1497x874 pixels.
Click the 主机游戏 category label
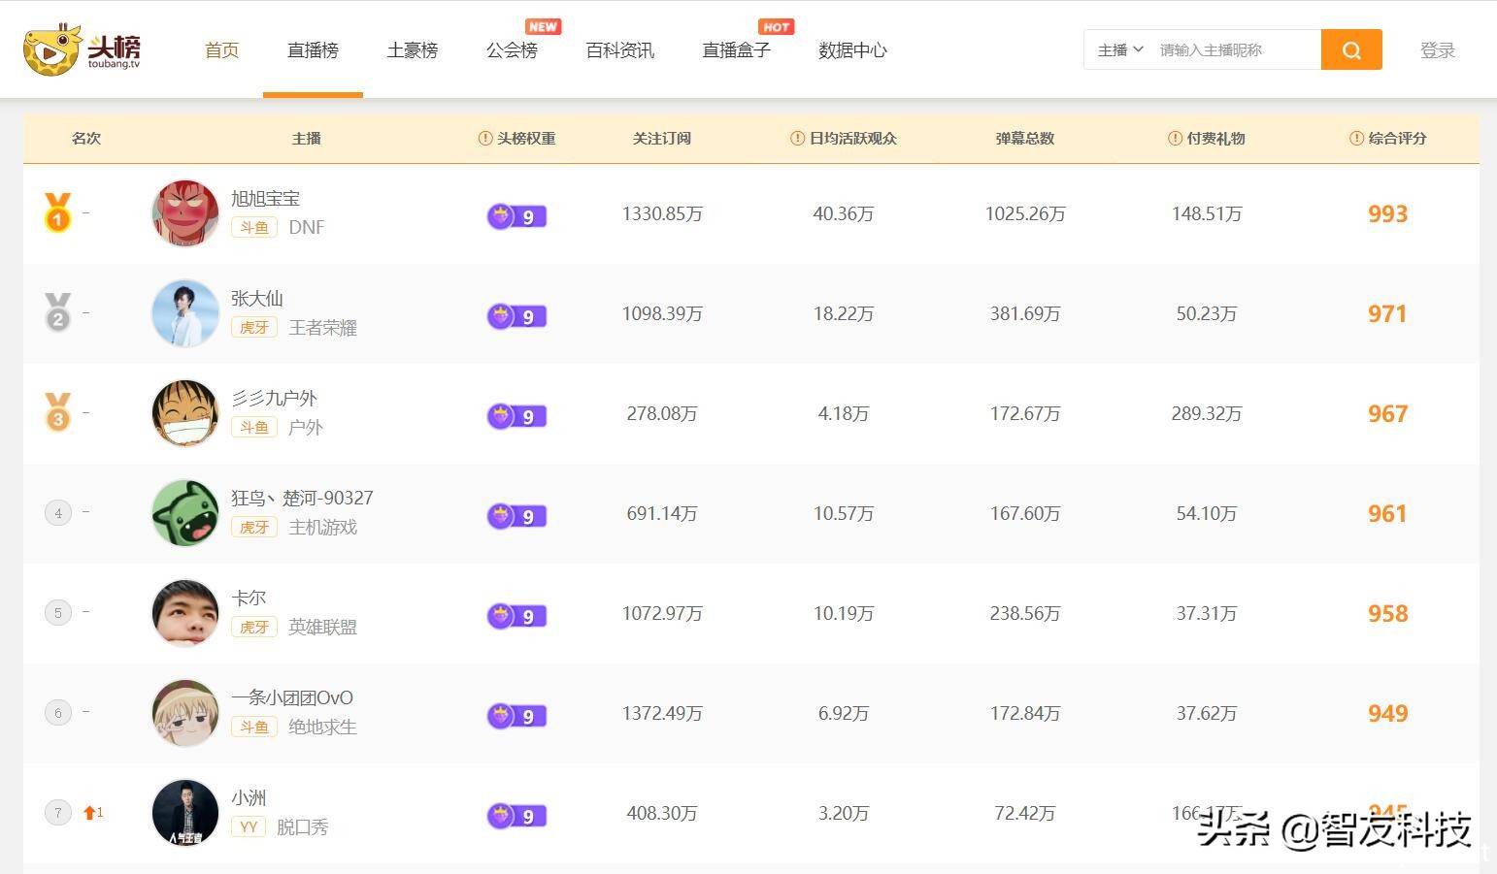323,528
